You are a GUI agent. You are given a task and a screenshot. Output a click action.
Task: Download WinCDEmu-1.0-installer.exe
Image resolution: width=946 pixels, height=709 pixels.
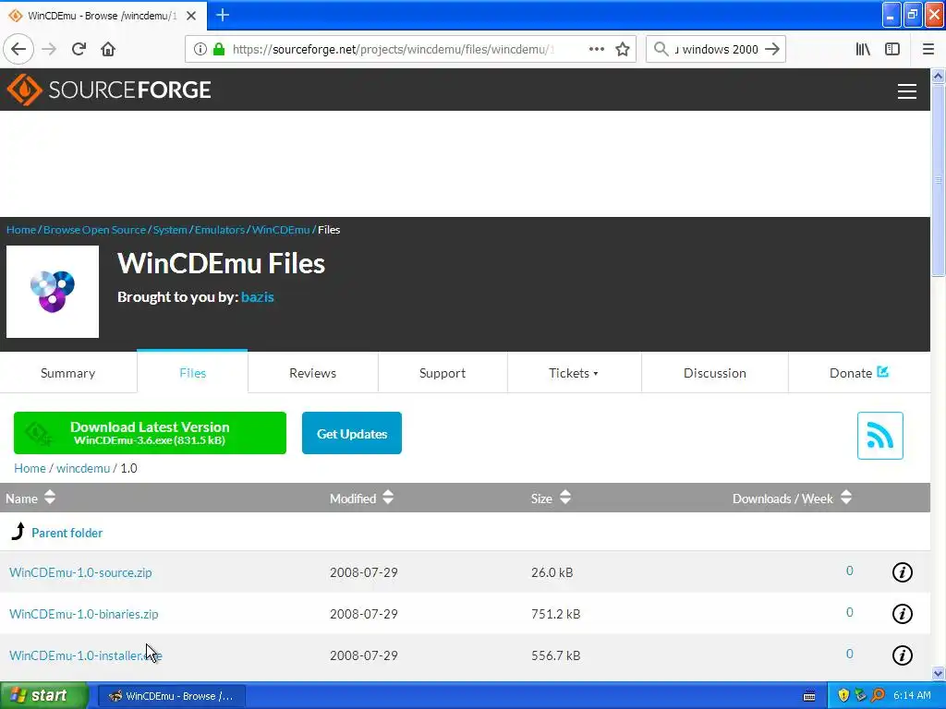click(x=86, y=655)
